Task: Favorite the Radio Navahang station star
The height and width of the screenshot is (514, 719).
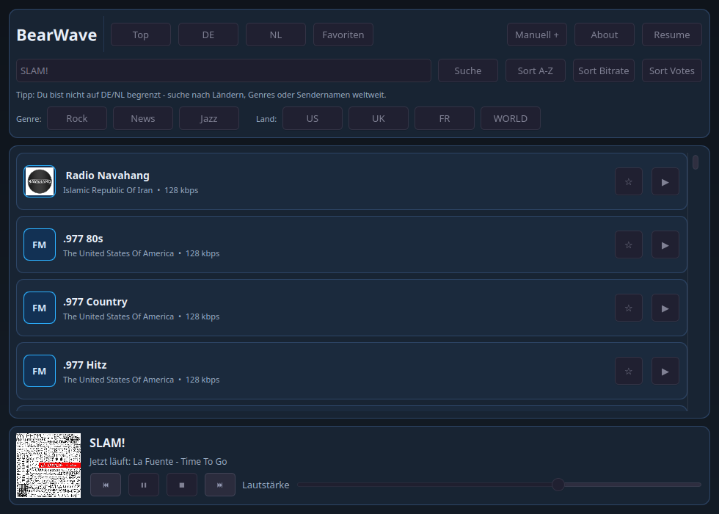Action: (628, 182)
